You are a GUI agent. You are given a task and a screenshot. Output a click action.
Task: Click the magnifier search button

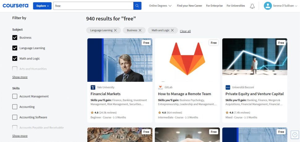point(137,6)
